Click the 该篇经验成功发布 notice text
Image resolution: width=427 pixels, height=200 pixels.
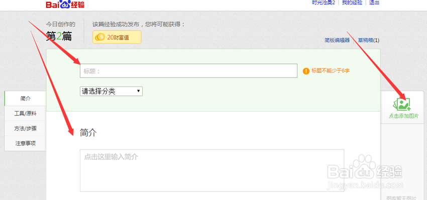tap(139, 24)
